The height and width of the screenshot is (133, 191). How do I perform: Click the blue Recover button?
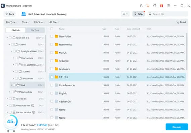(177, 127)
